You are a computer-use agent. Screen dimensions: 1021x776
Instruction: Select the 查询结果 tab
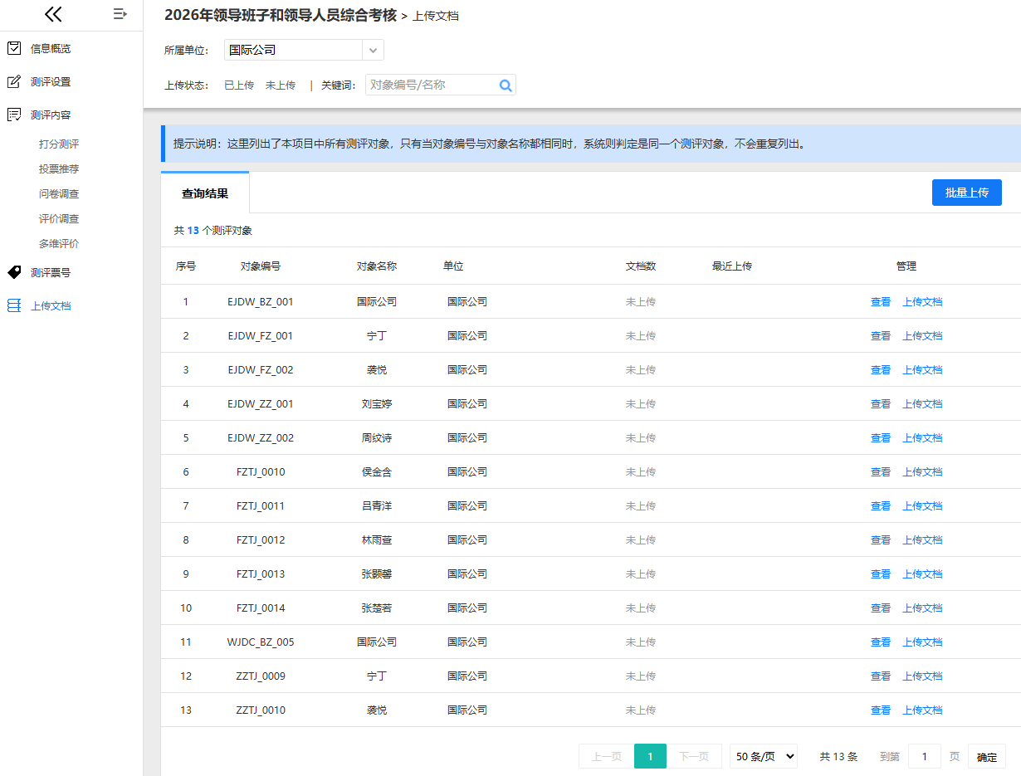[x=205, y=193]
